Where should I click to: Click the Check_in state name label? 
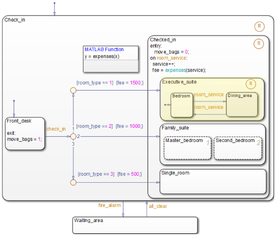15,20
